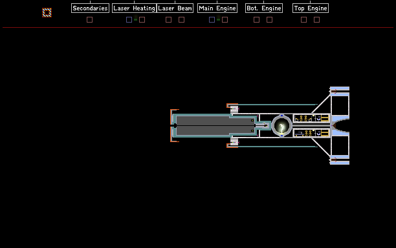Click the lower secondary turret block
This screenshot has width=396, height=248.
click(x=234, y=141)
